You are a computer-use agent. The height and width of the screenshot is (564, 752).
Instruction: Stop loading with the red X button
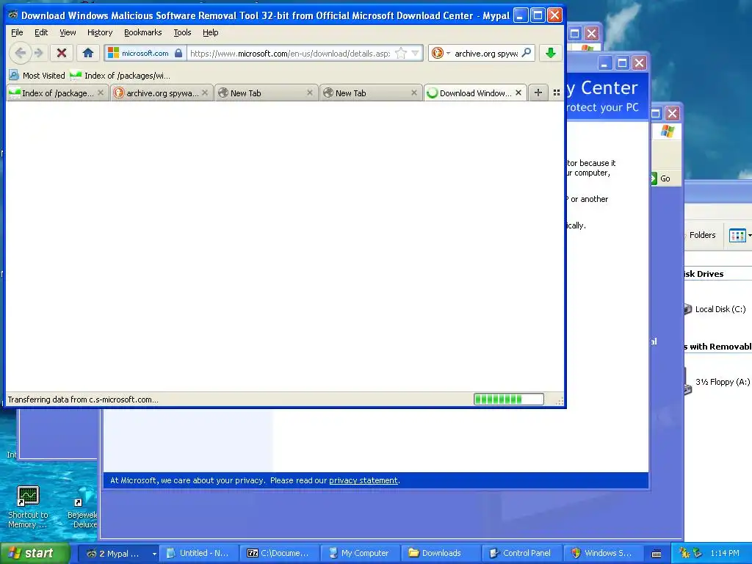click(x=62, y=53)
